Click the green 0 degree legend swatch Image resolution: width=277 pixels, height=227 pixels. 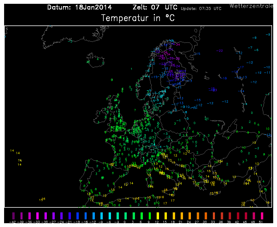126,216
